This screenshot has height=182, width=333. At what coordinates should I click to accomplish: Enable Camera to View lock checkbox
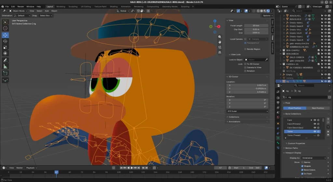(x=245, y=67)
